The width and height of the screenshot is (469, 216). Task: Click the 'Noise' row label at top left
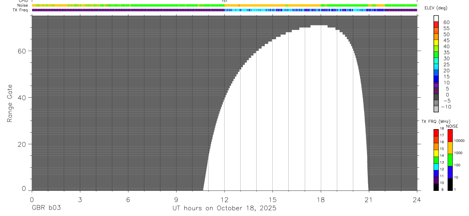click(x=23, y=5)
